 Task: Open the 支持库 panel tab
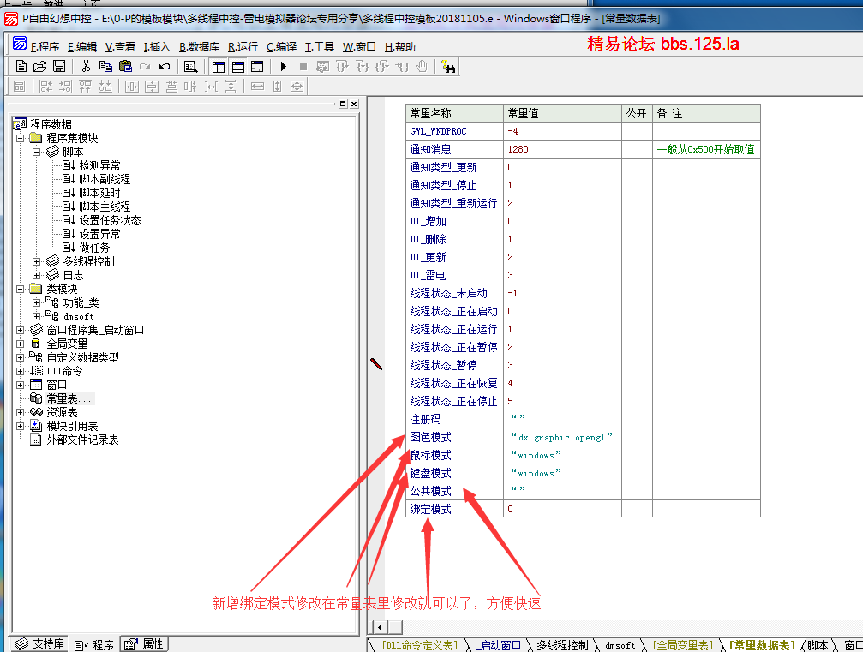coord(39,643)
